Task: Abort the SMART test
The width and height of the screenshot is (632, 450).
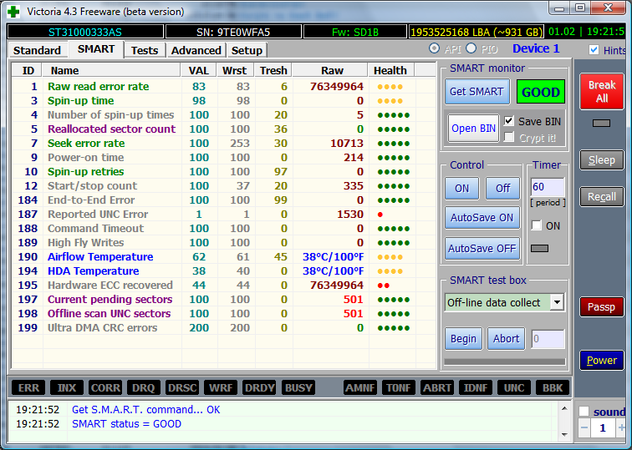Action: [x=507, y=339]
